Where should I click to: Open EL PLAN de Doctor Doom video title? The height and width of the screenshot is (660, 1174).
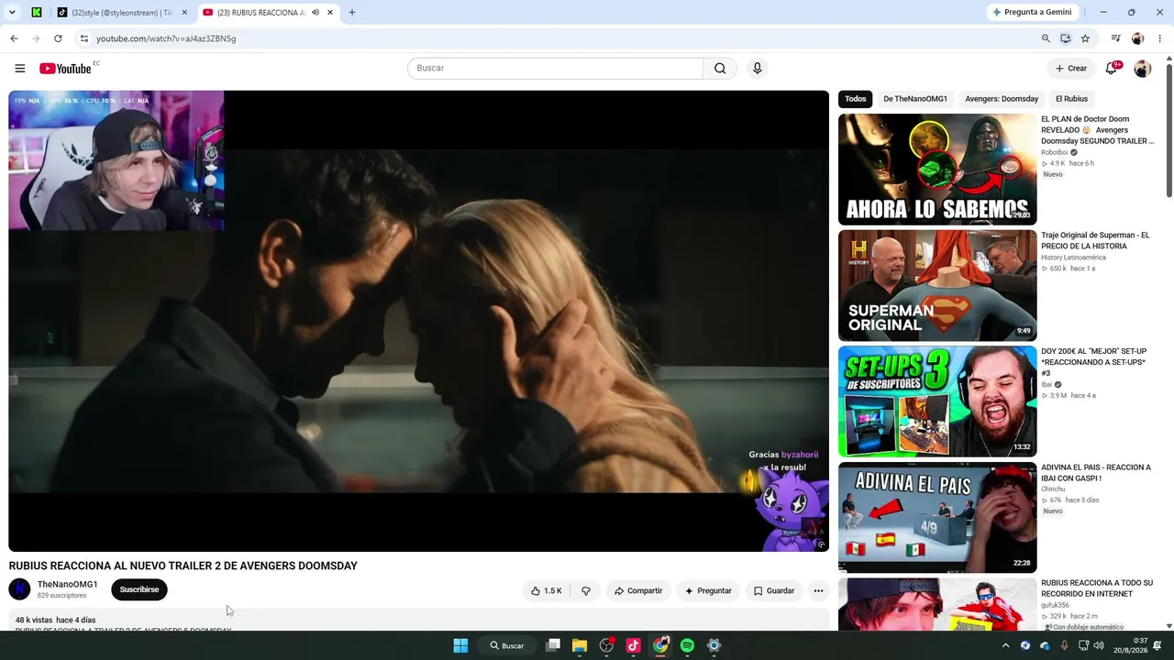1098,130
